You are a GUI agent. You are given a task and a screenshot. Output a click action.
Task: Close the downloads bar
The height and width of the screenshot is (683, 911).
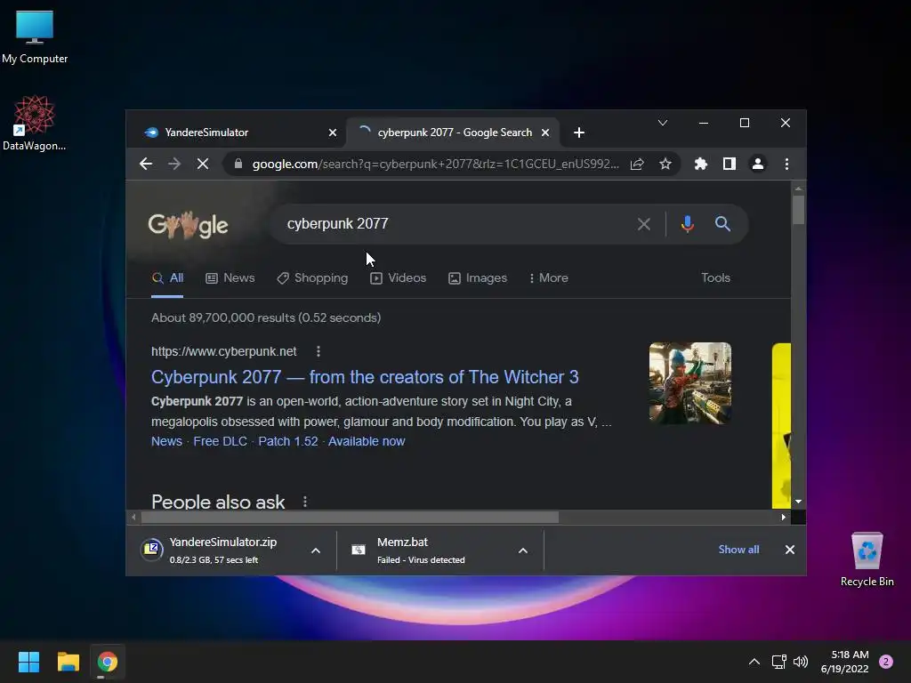(790, 550)
